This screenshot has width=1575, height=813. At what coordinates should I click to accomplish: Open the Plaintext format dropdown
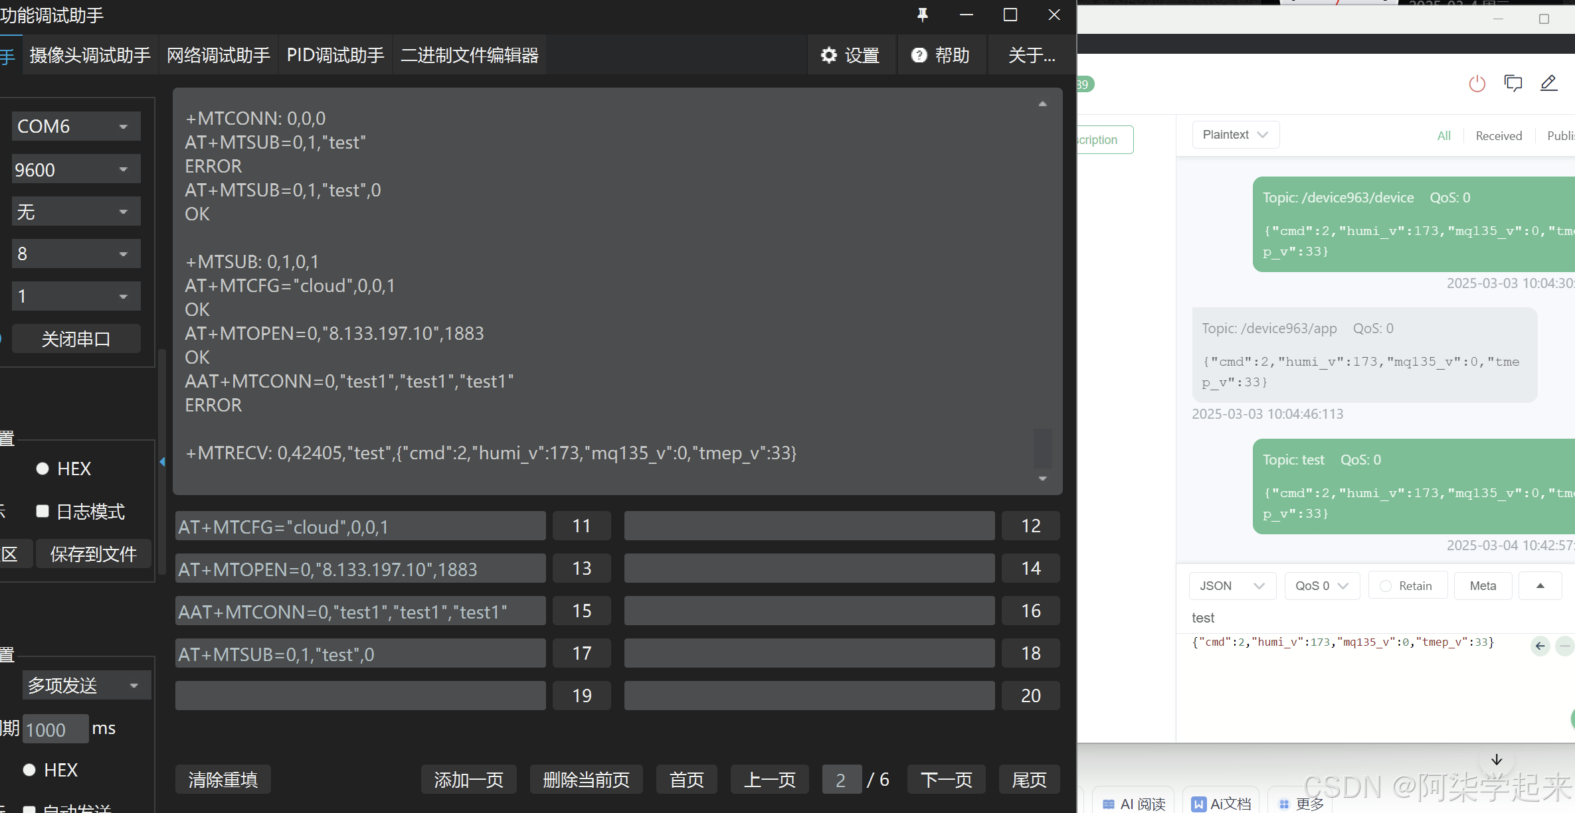coord(1235,135)
